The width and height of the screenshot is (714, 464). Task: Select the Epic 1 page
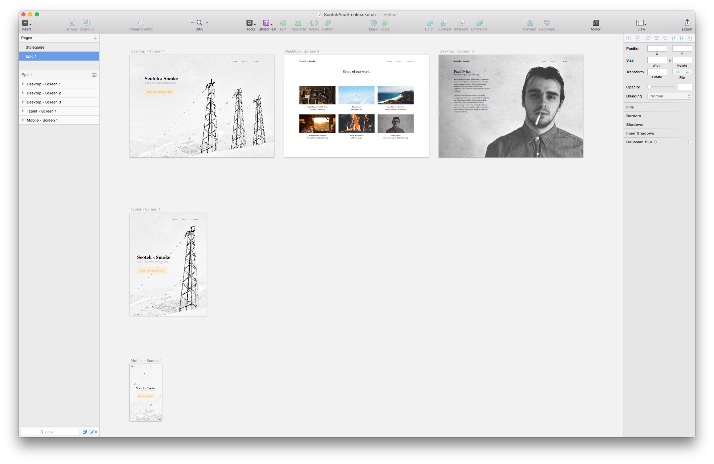pos(31,56)
